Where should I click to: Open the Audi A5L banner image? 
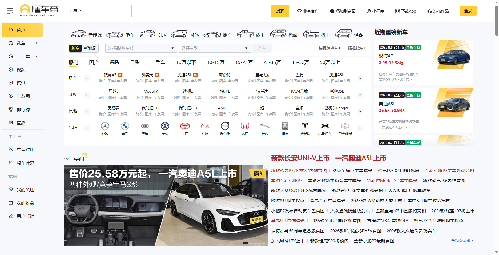coord(166,206)
